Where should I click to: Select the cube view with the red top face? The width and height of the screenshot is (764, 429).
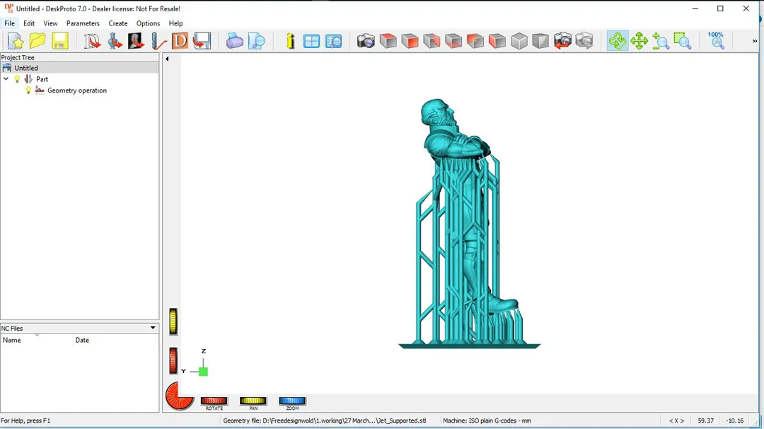pos(388,41)
